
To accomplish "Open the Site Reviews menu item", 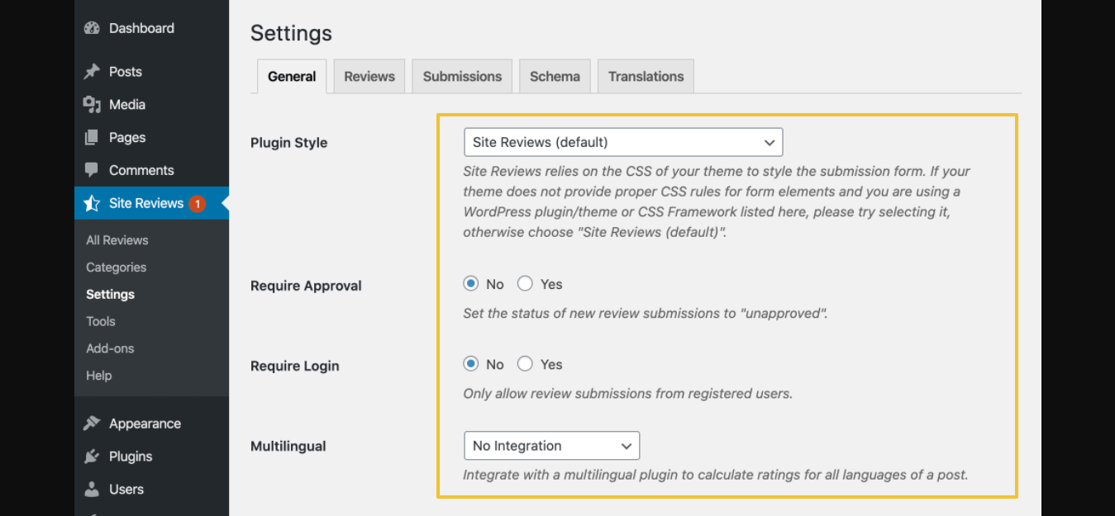I will pos(151,203).
